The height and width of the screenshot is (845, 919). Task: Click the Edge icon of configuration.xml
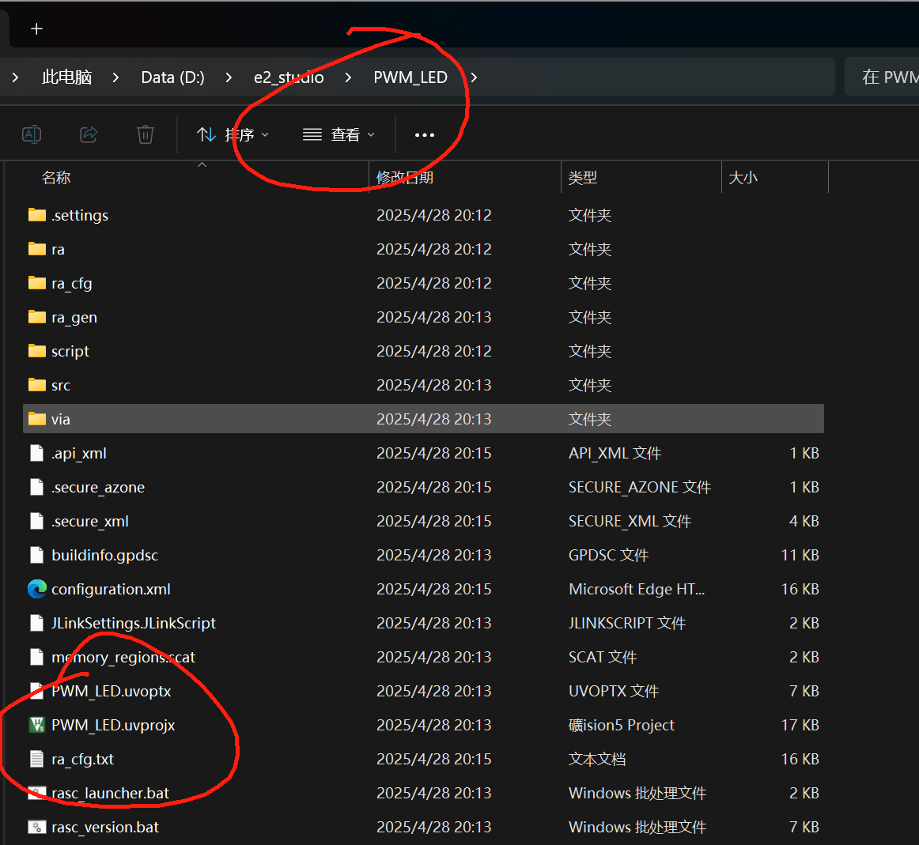(37, 589)
